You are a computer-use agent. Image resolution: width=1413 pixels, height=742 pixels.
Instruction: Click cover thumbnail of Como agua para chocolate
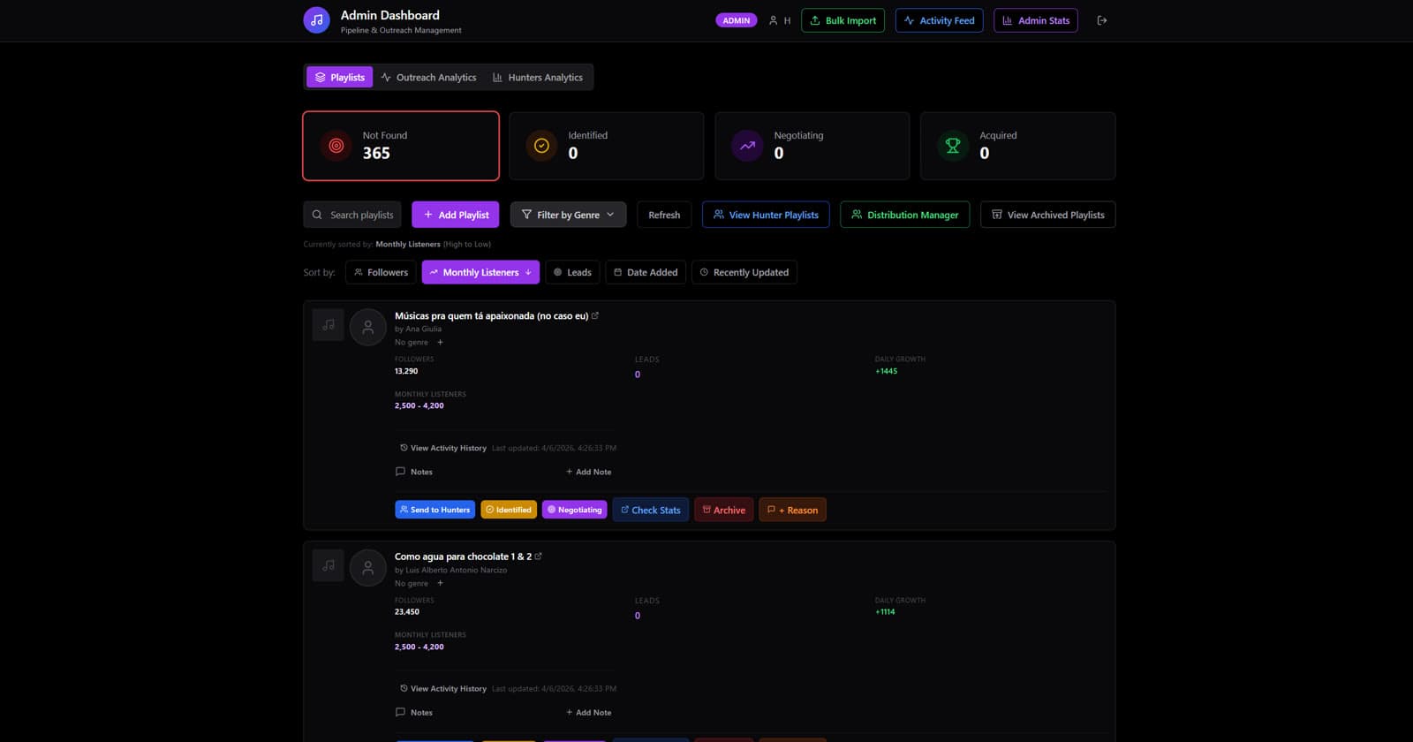pyautogui.click(x=328, y=566)
